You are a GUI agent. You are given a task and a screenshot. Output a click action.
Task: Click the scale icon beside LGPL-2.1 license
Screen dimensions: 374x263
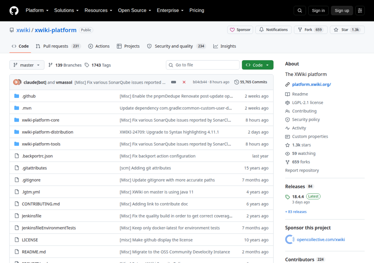pyautogui.click(x=287, y=103)
